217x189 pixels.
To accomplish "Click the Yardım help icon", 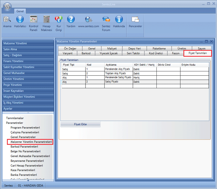I will pos(71,22).
